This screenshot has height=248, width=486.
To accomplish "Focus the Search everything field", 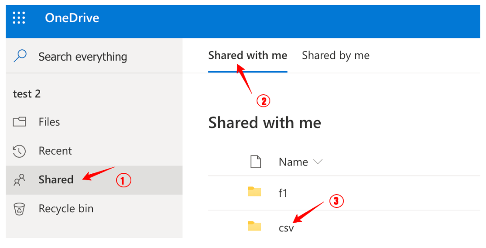I will 83,57.
